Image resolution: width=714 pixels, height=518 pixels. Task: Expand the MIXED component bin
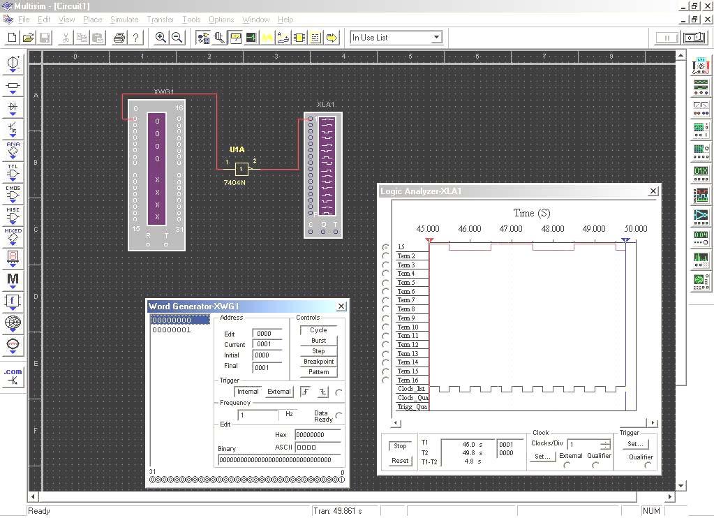point(13,237)
